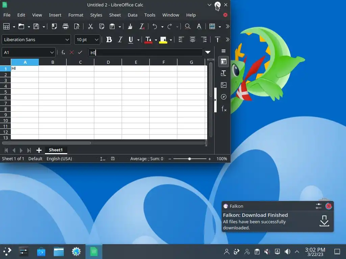Open the Data menu
Screen dimensions: 346x259
click(x=132, y=15)
